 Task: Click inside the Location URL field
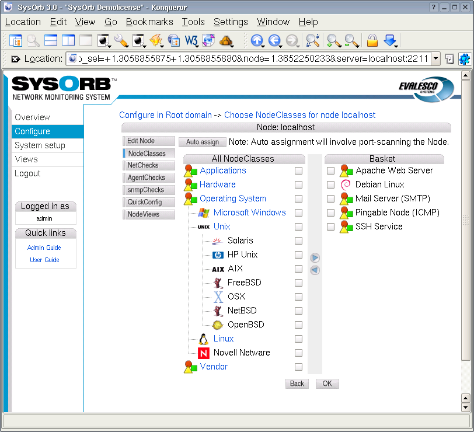click(x=249, y=58)
